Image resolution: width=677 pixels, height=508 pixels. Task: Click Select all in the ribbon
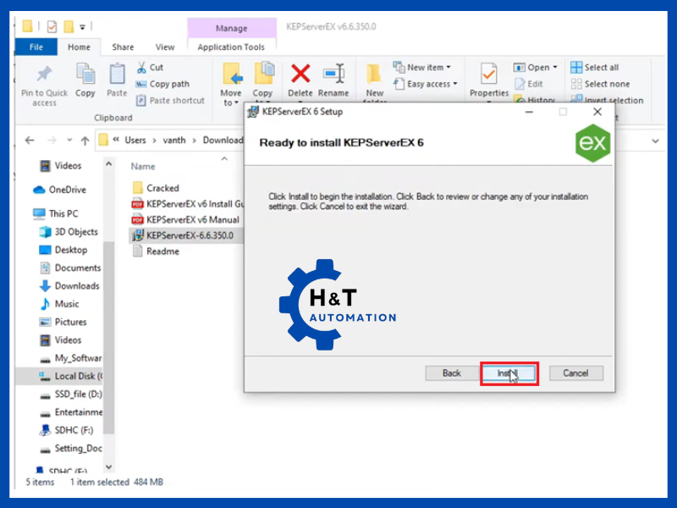[x=601, y=68]
